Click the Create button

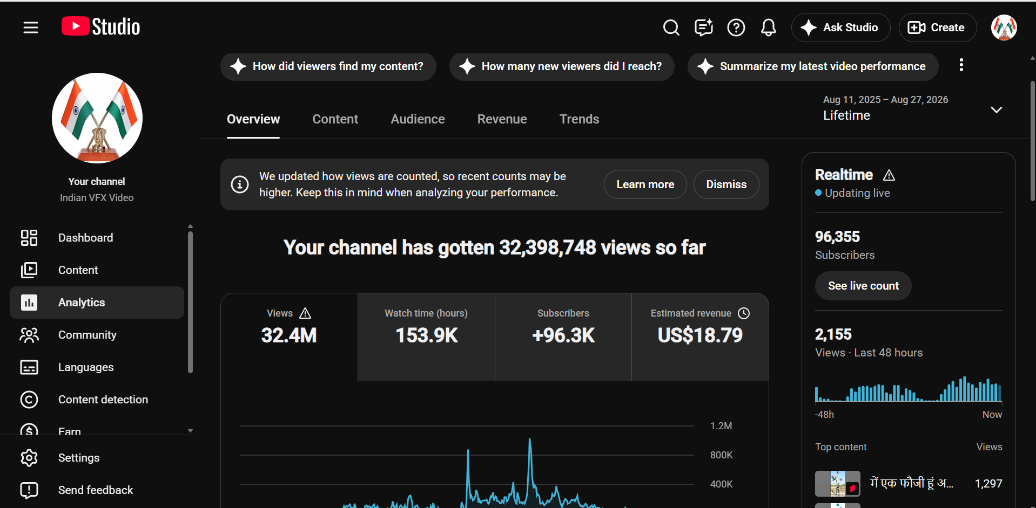(937, 28)
